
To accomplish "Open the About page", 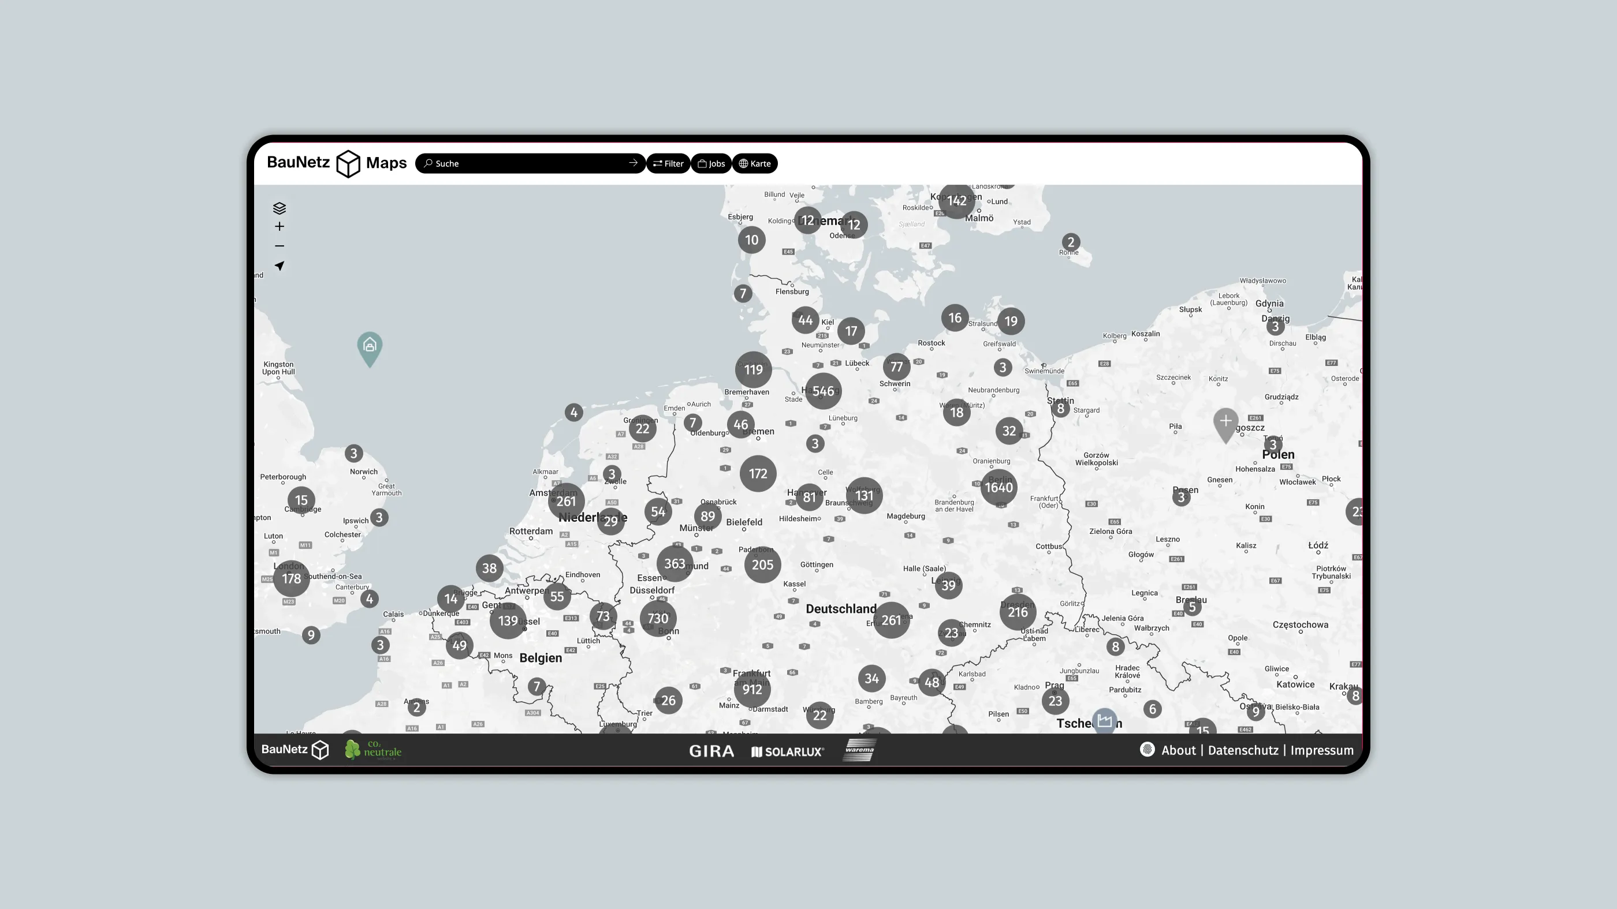I will [x=1178, y=750].
